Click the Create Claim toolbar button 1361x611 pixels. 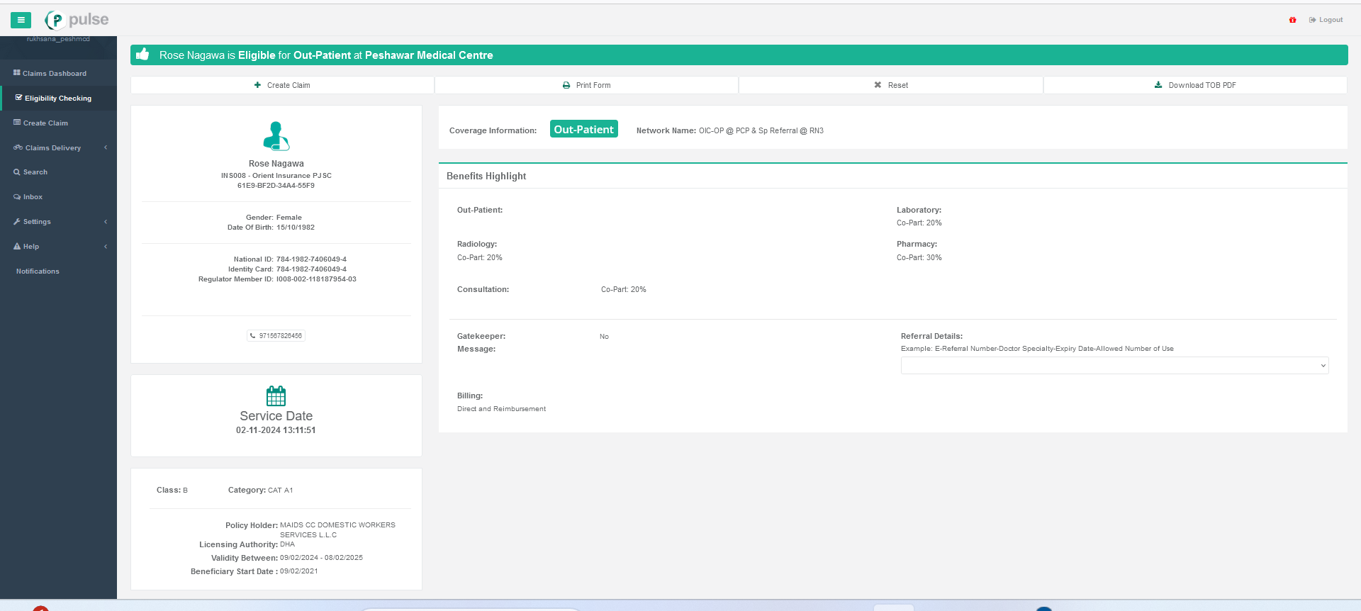point(282,85)
